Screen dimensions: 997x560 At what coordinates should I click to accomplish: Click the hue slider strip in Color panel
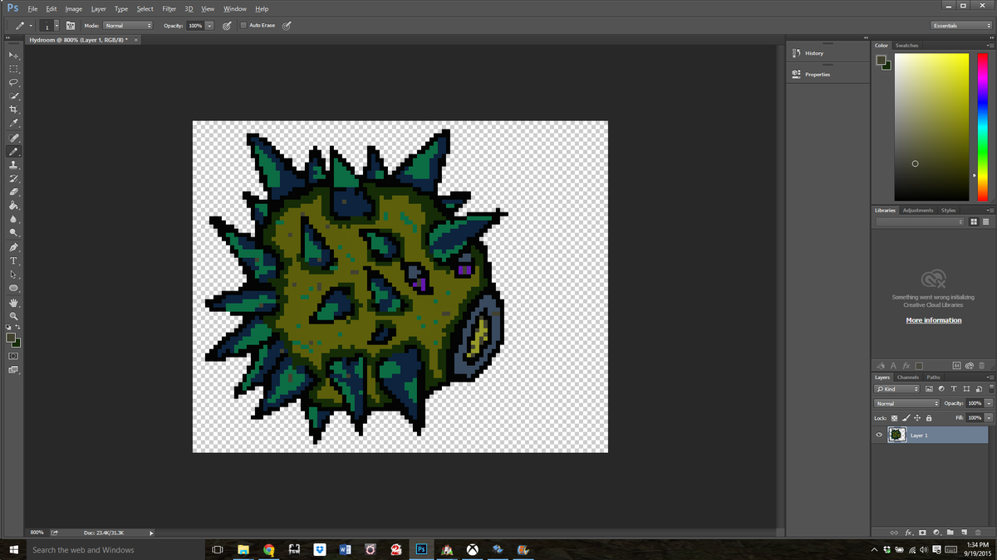pos(983,127)
